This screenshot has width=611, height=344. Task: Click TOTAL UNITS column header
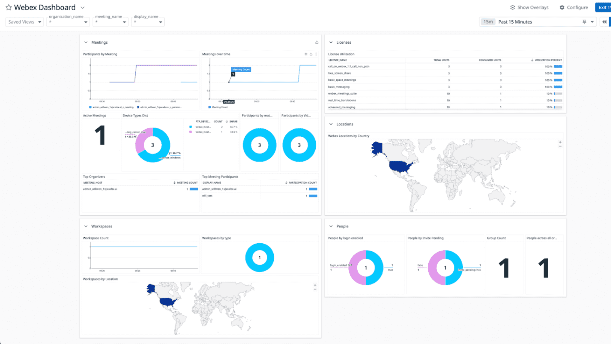click(441, 60)
